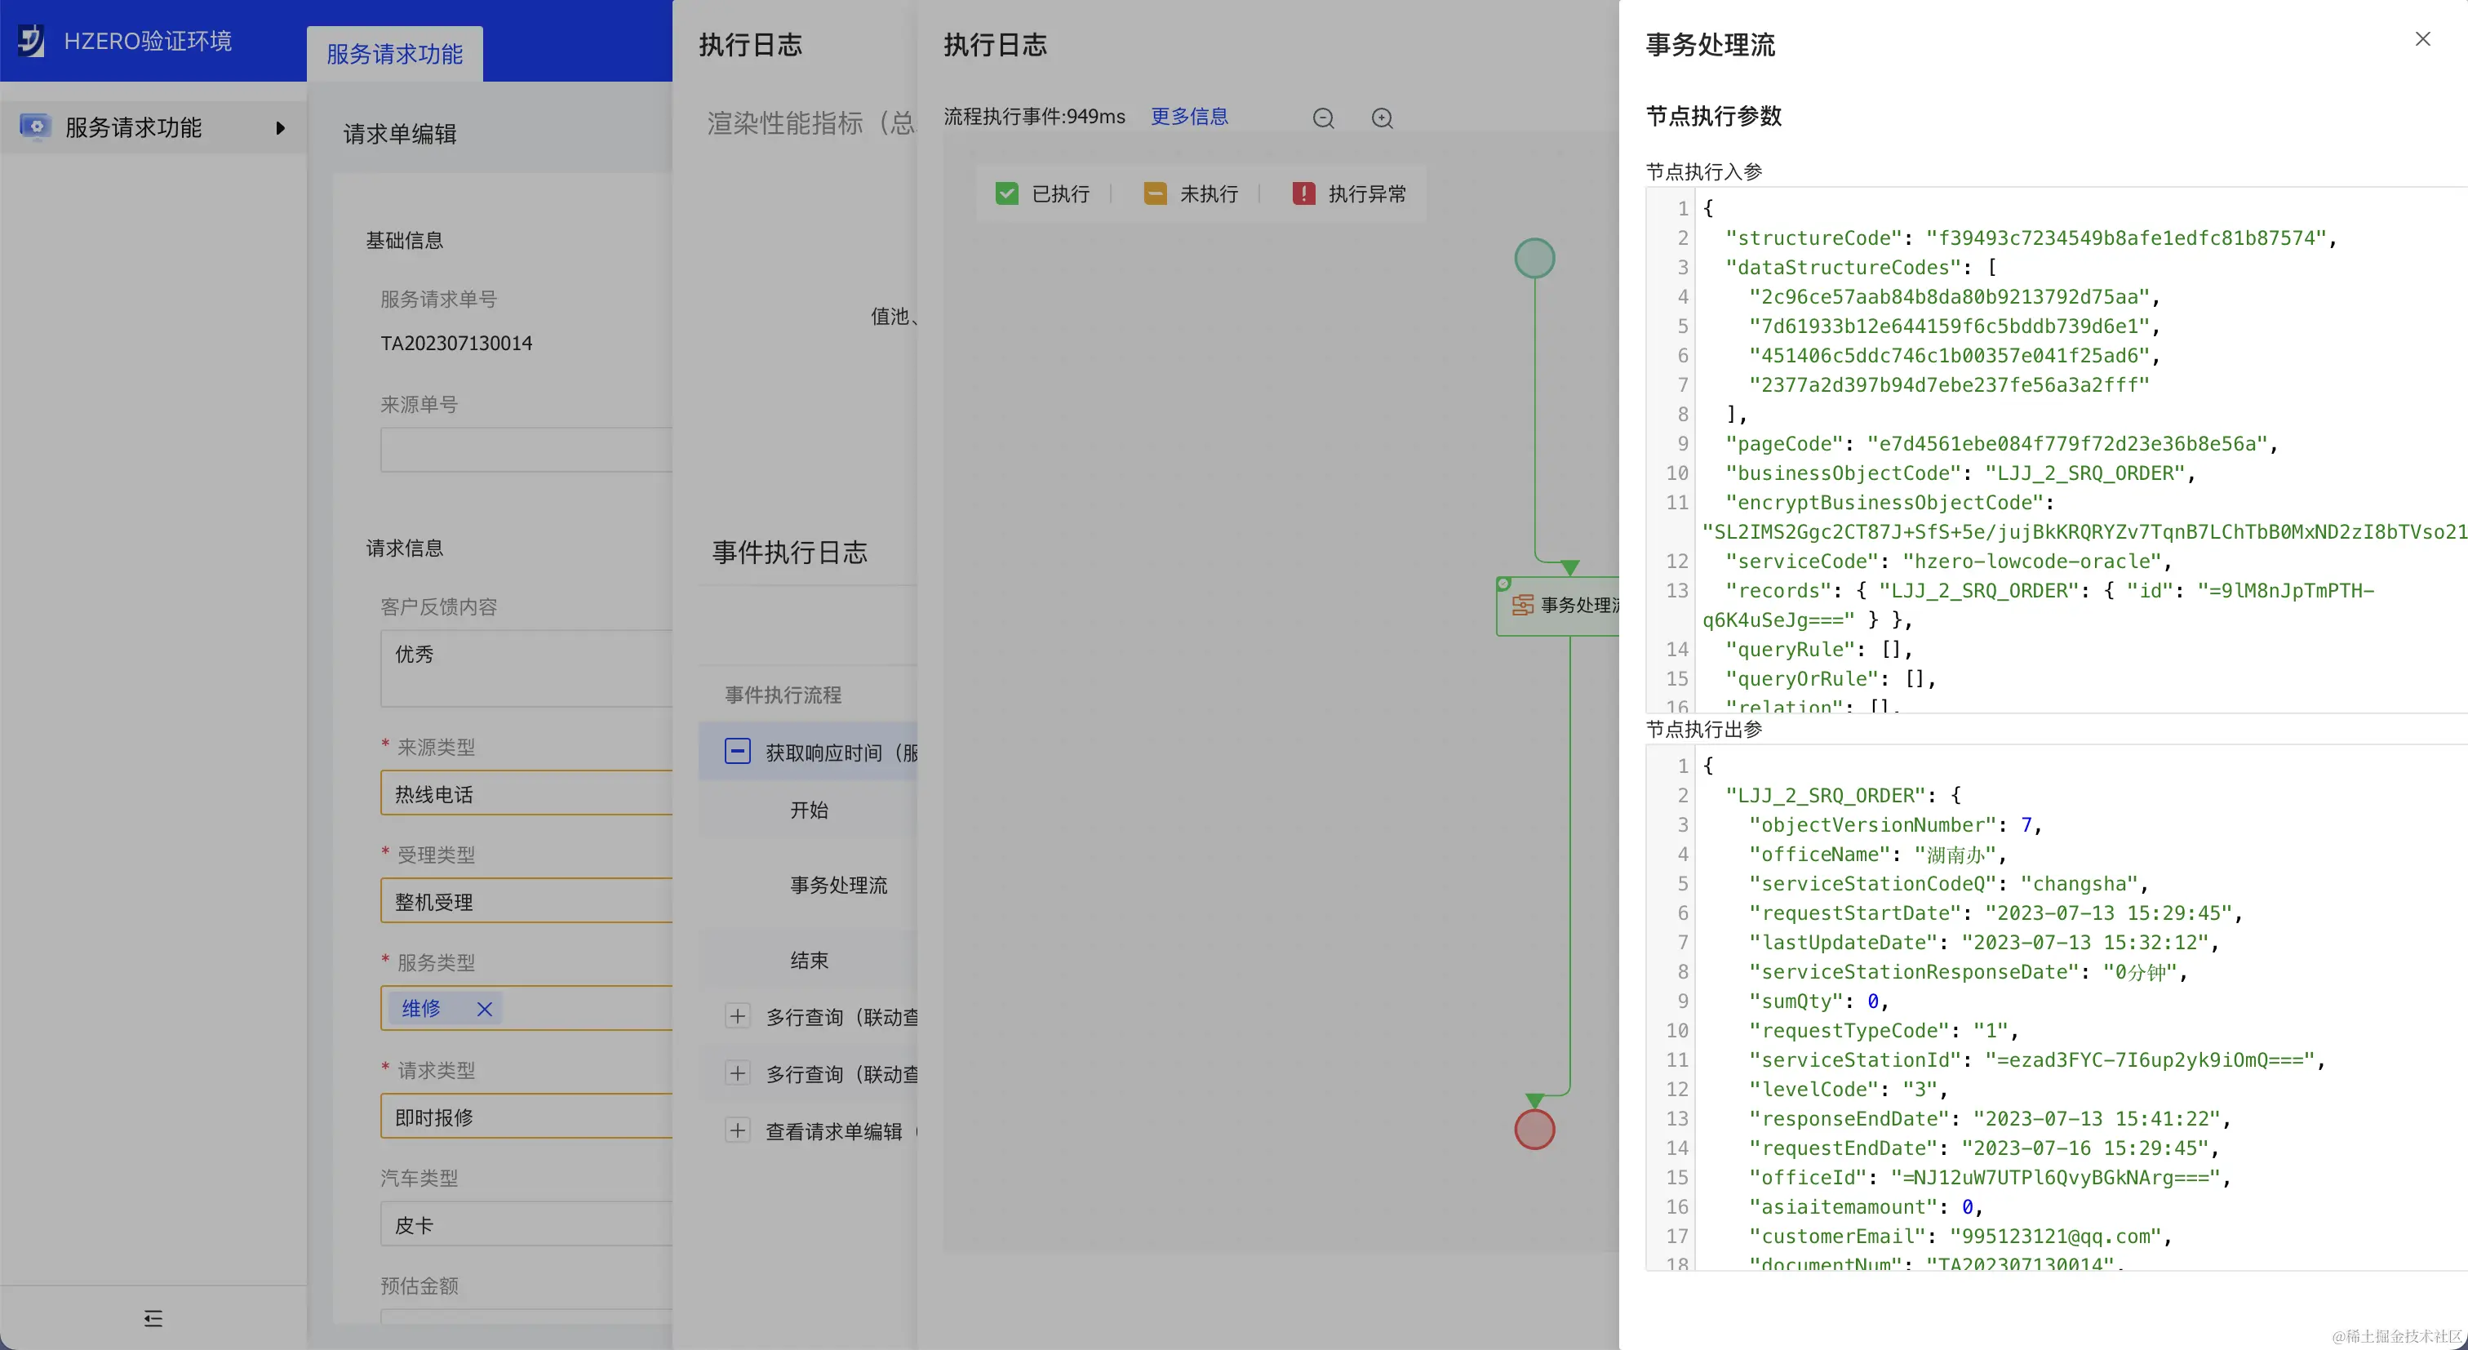Screen dimensions: 2468x1350
Task: Click the green start node circle
Action: pos(1534,259)
